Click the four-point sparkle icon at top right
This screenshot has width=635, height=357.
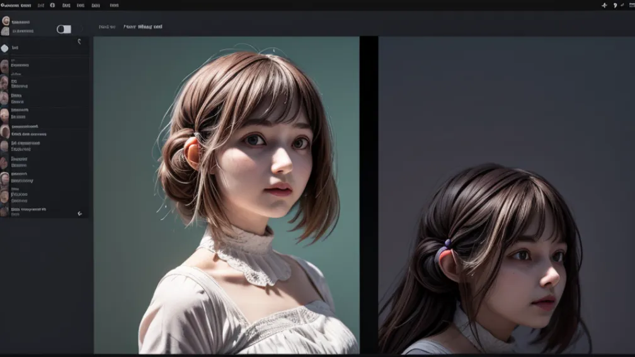click(x=604, y=5)
